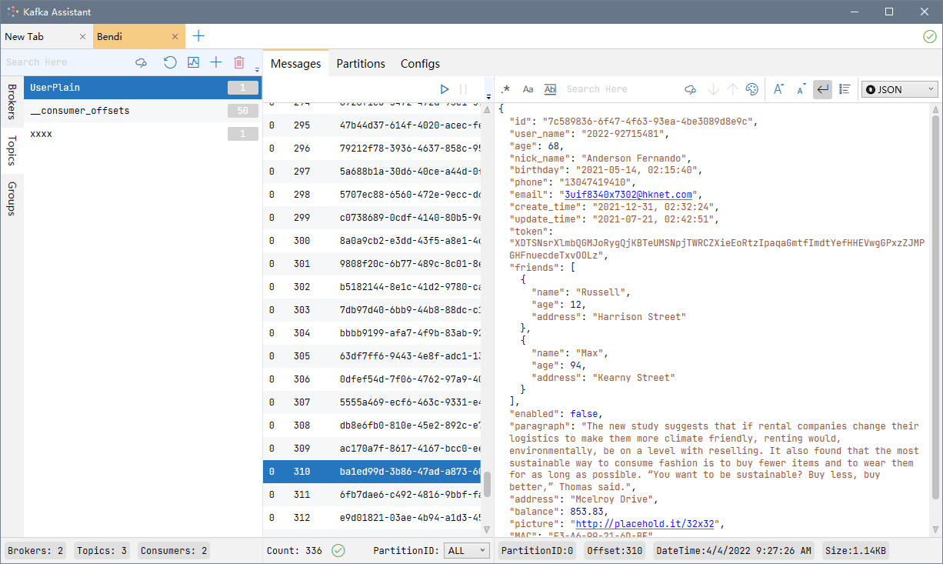Viewport: 943px width, 564px height.
Task: Open the color theme palette
Action: pos(752,89)
